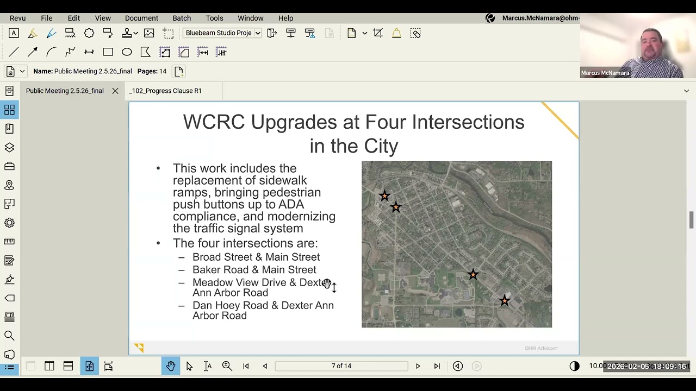Open the Help menu
The height and width of the screenshot is (391, 696).
point(285,18)
